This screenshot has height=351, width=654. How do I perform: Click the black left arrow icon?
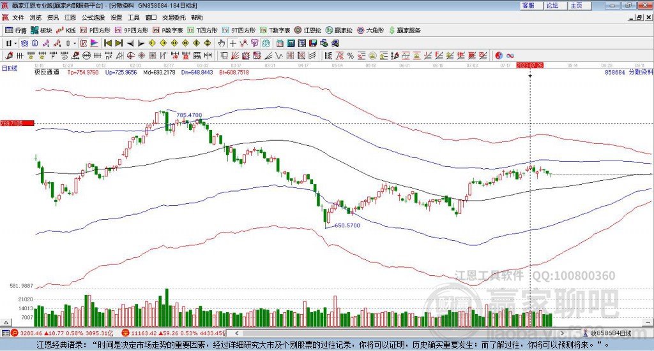(x=130, y=43)
